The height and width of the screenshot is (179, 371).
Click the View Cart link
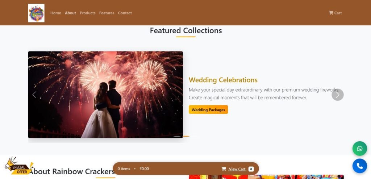[237, 169]
